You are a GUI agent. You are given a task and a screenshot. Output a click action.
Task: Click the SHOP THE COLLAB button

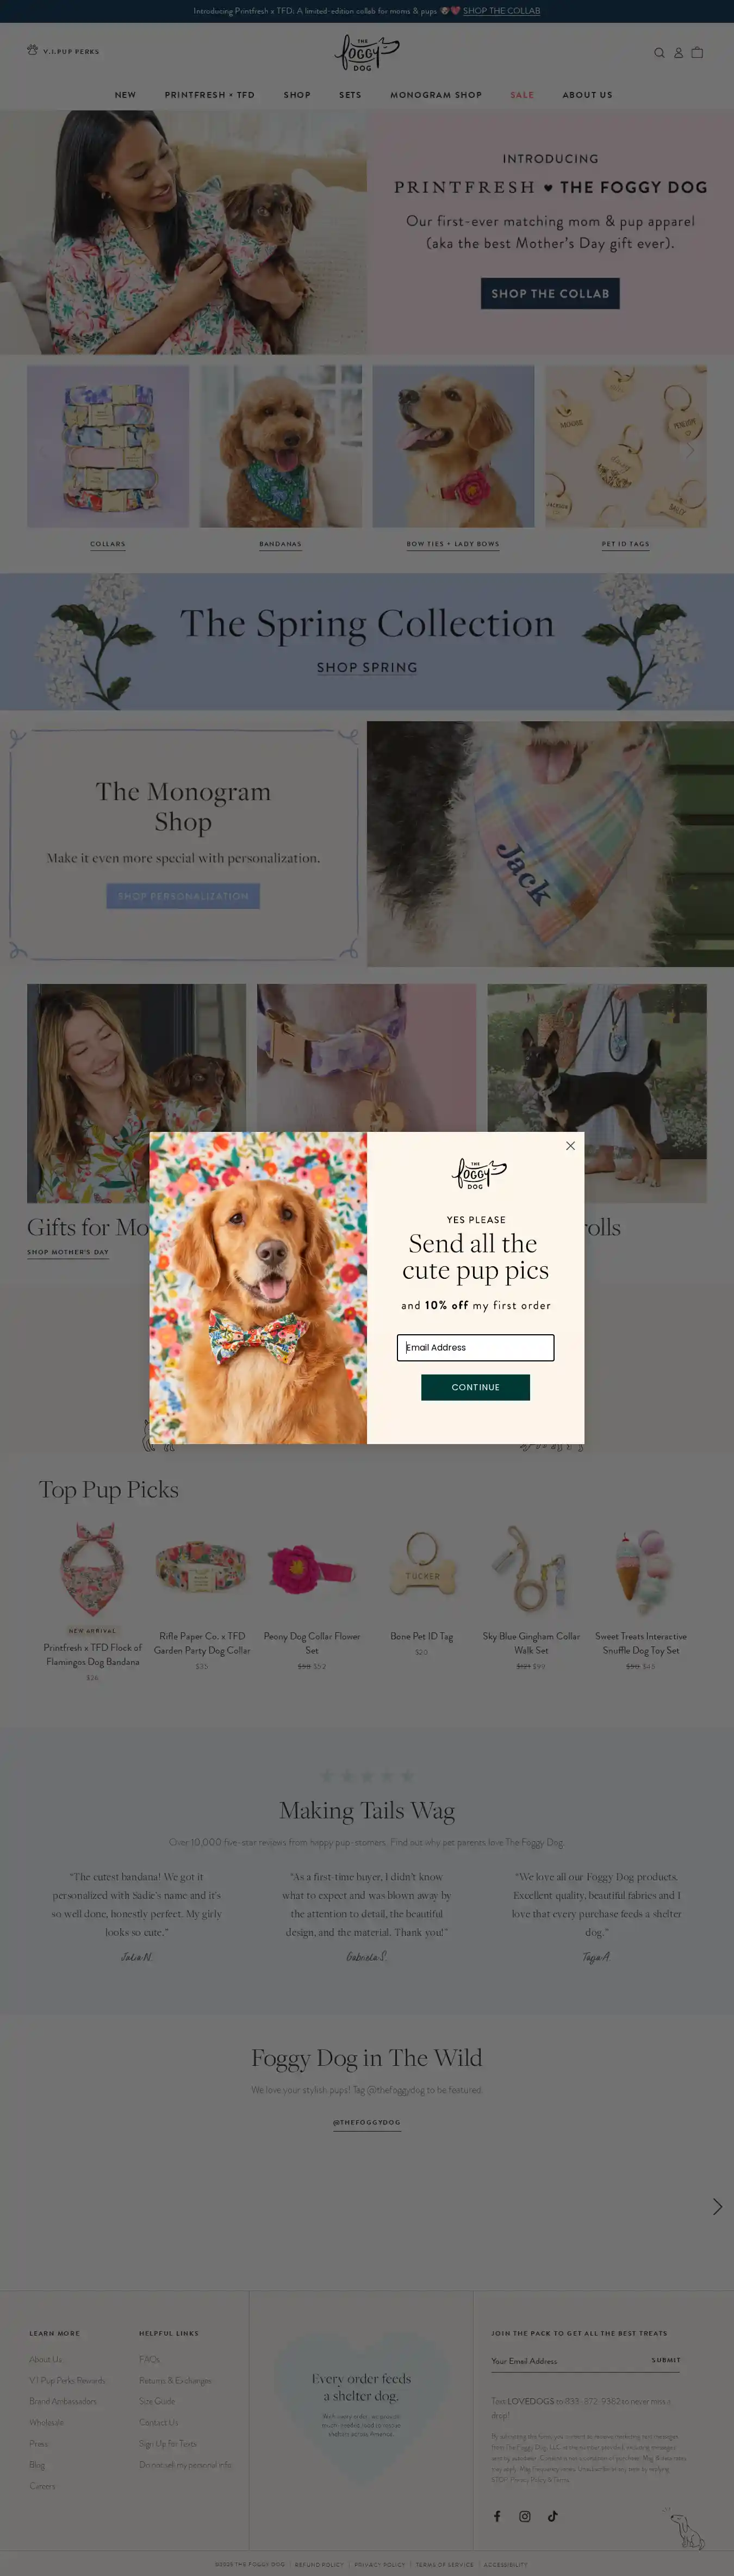pyautogui.click(x=550, y=294)
